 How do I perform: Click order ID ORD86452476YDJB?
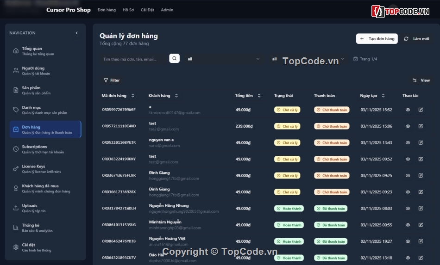119,241
